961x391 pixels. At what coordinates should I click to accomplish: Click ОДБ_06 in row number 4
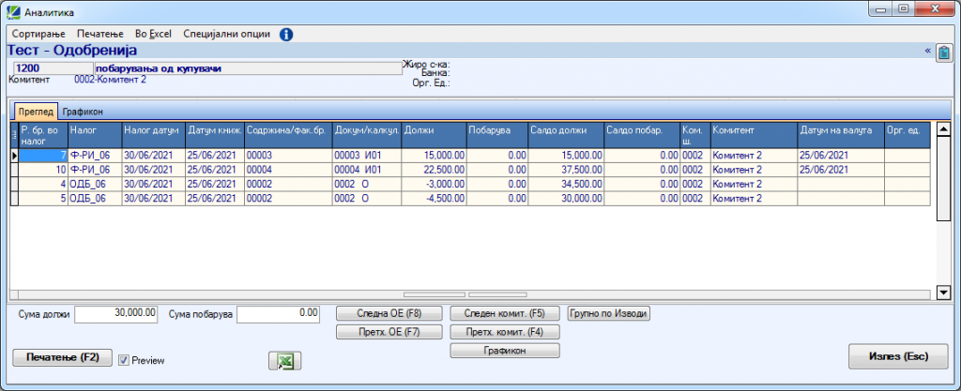point(95,184)
